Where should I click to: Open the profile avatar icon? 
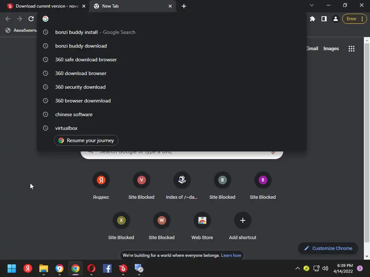tap(335, 19)
